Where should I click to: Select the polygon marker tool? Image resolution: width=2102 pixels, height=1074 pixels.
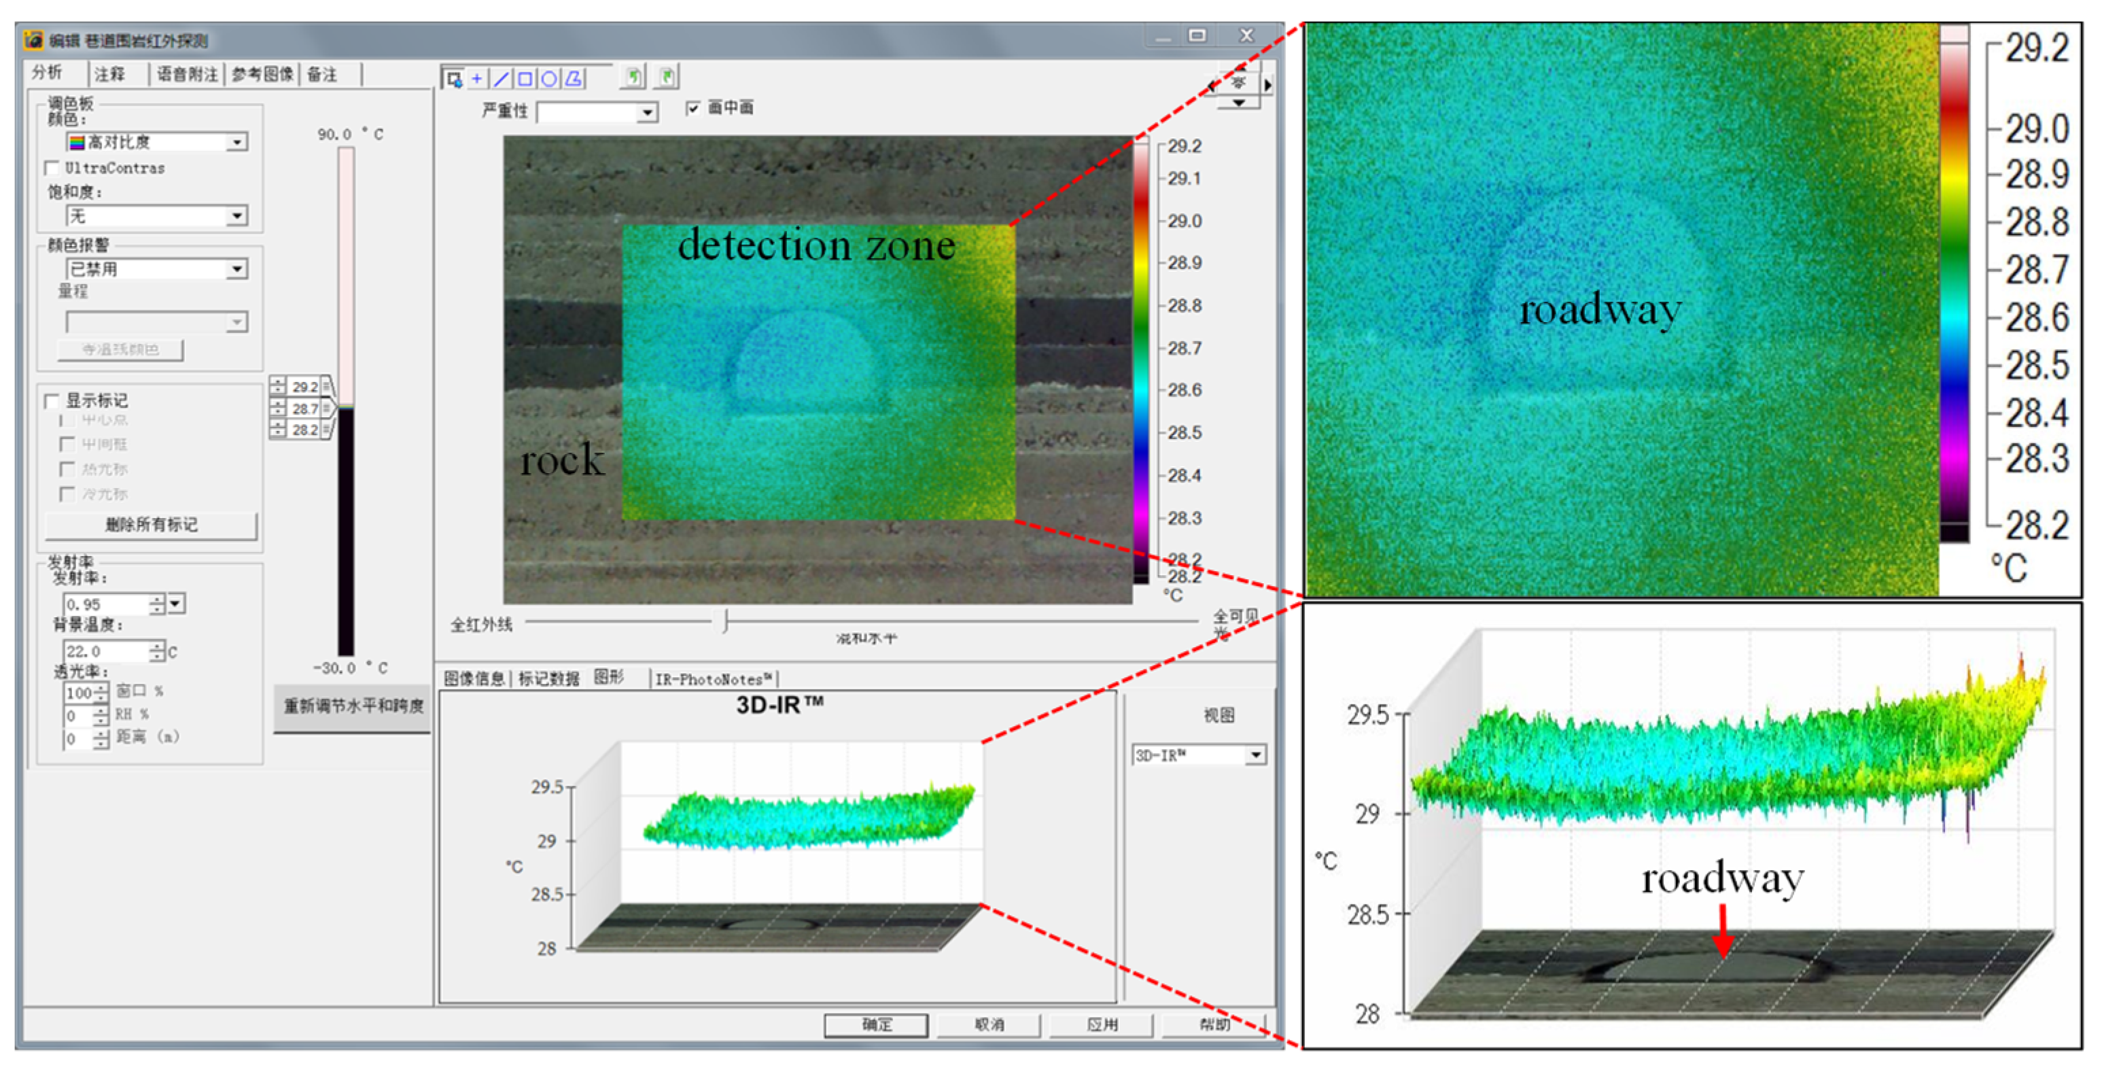(574, 78)
